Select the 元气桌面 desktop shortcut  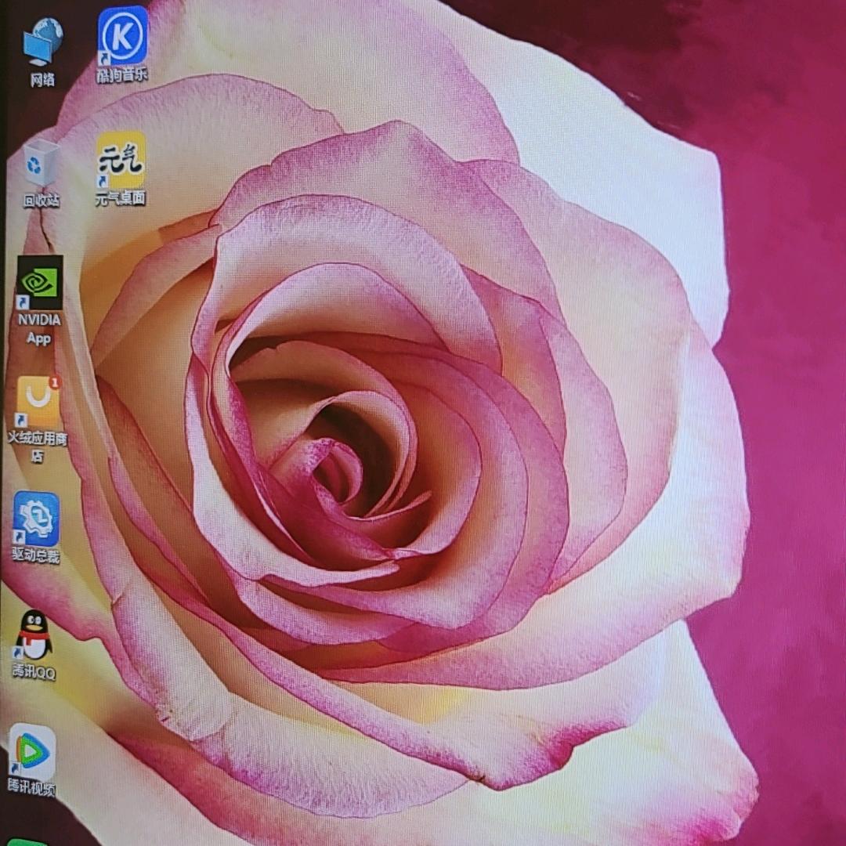point(121,160)
